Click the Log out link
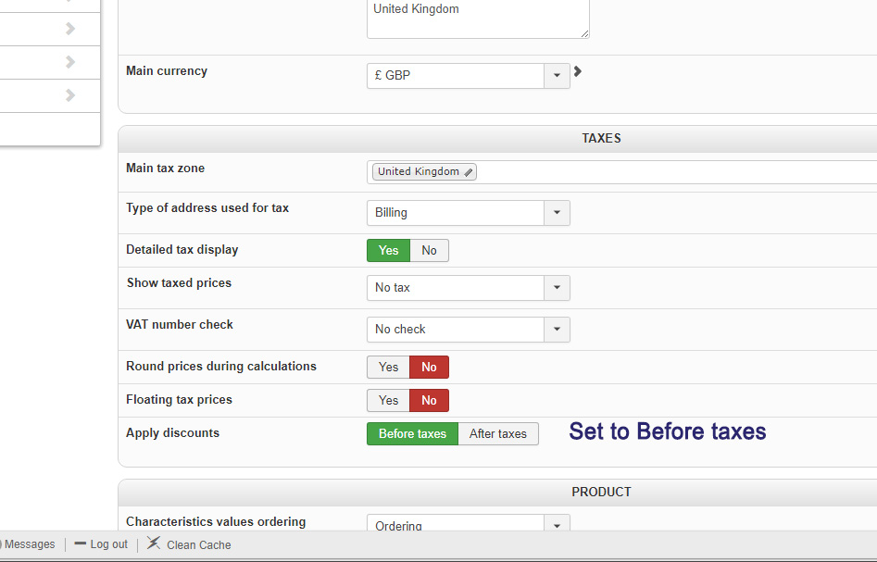Viewport: 877px width, 562px height. coord(109,544)
